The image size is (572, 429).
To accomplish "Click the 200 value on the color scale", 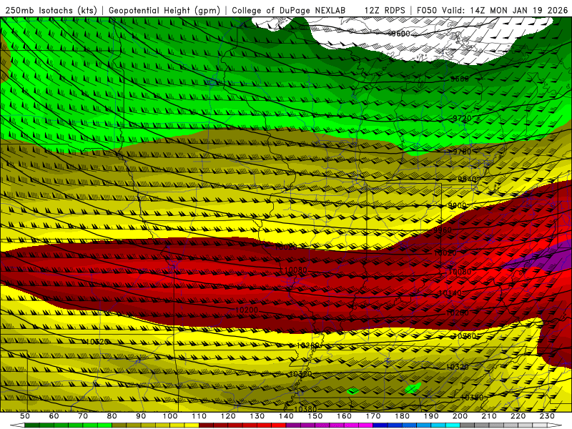I will [460, 416].
